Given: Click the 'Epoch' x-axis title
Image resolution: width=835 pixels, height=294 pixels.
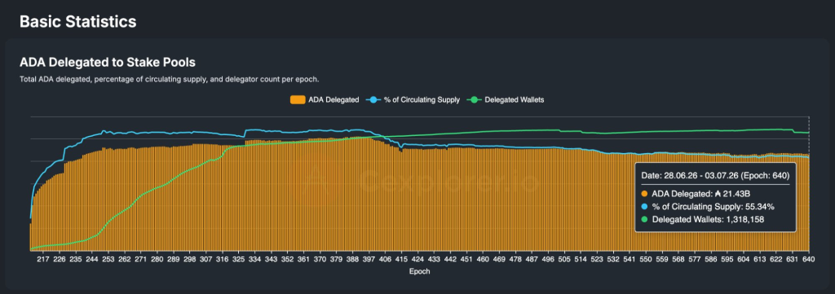Looking at the screenshot, I should point(421,272).
